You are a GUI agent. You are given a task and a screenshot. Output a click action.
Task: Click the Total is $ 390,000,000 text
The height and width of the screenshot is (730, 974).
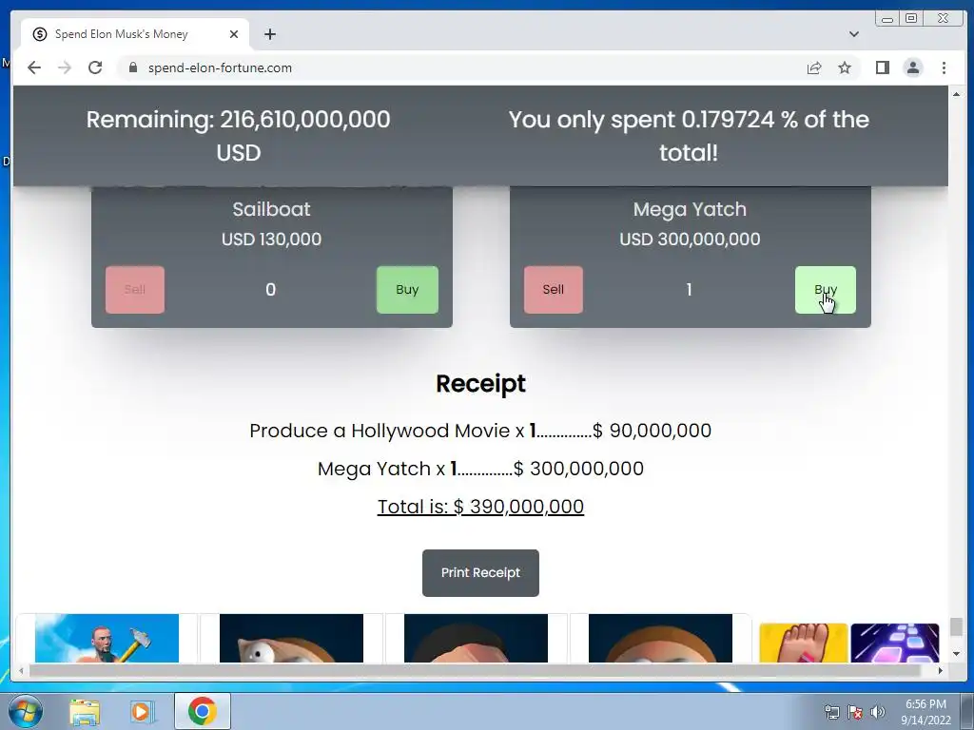point(480,507)
